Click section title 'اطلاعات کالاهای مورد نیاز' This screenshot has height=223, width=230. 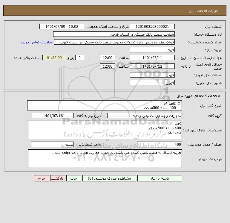(200, 96)
